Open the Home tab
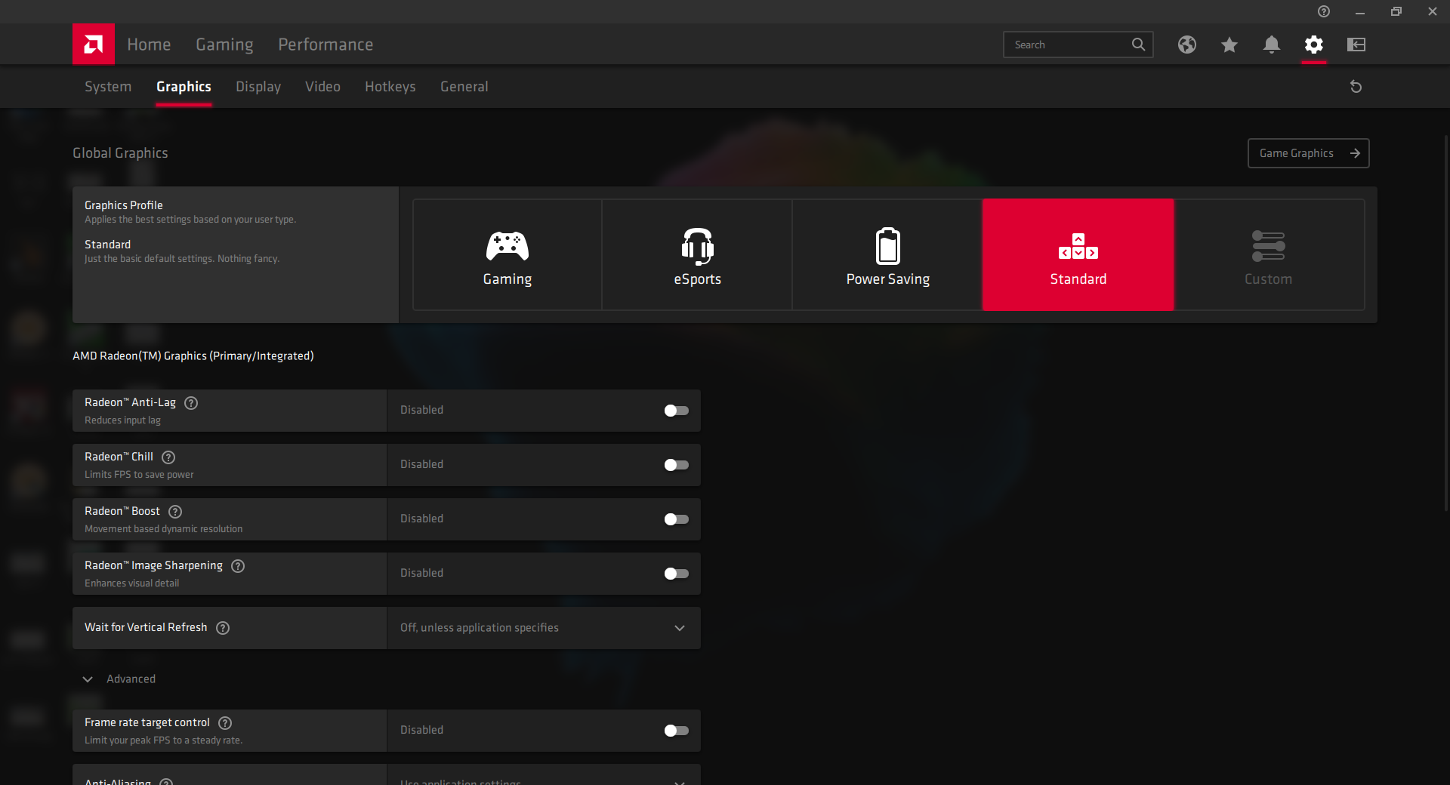Viewport: 1450px width, 785px height. [x=149, y=45]
